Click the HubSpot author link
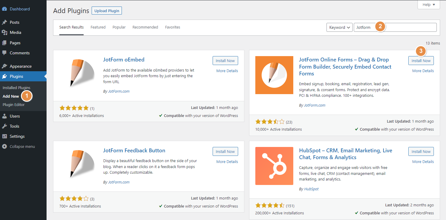This screenshot has width=446, height=220. click(311, 189)
